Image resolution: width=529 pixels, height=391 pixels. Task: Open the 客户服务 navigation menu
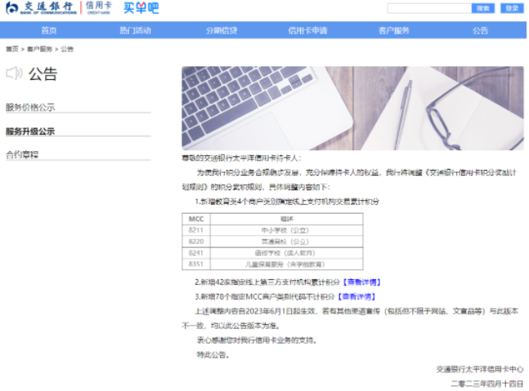pos(393,30)
